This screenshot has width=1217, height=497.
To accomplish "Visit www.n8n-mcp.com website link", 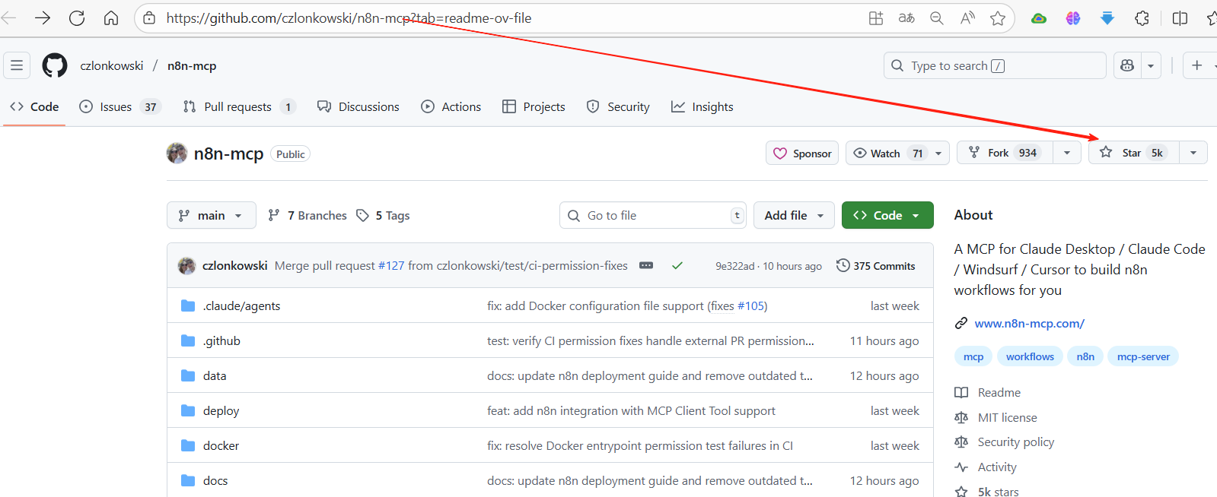I will 1029,323.
